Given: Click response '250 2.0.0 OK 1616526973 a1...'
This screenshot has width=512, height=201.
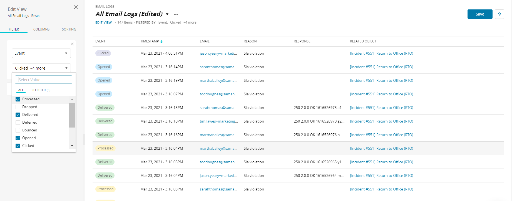Looking at the screenshot, I should (319, 108).
